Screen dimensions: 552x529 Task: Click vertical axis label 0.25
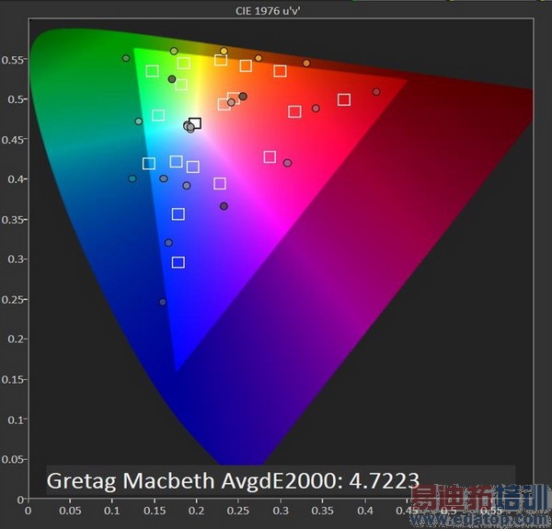click(12, 300)
